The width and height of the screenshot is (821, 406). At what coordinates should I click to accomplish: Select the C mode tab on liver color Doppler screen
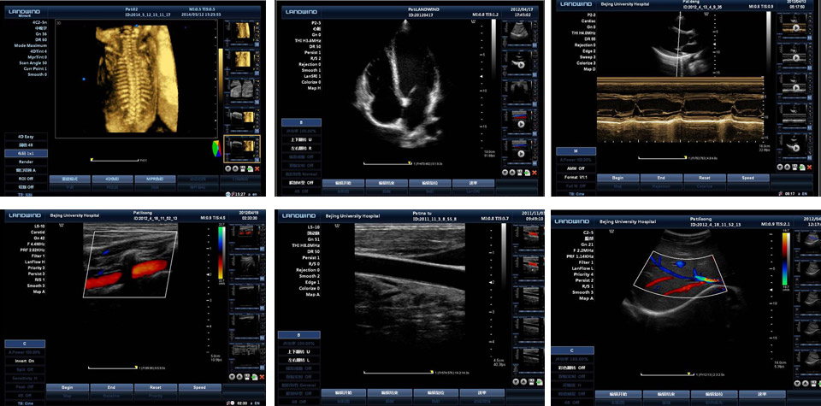[572, 350]
